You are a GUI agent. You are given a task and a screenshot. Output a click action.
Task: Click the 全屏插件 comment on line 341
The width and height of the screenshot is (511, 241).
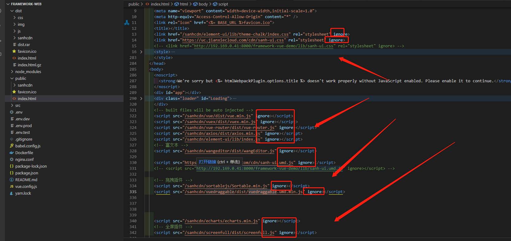coord(173,227)
